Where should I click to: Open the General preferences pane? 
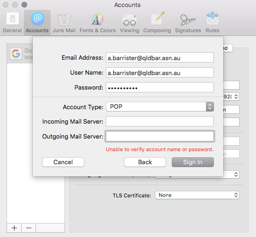(x=12, y=22)
